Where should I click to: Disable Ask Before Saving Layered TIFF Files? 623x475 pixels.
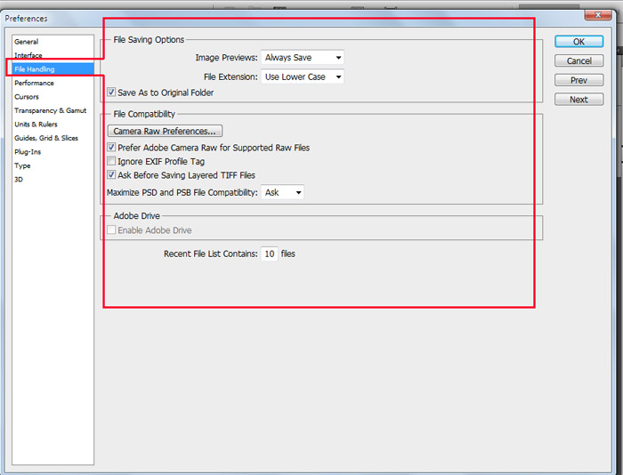pos(111,175)
